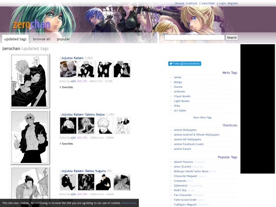
Task: Open ajkk user link under 285kB entry
Action: click(73, 138)
